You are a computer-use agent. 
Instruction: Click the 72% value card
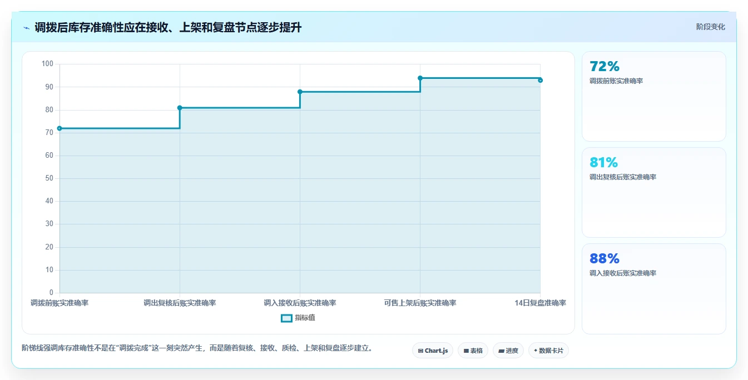[x=654, y=97]
